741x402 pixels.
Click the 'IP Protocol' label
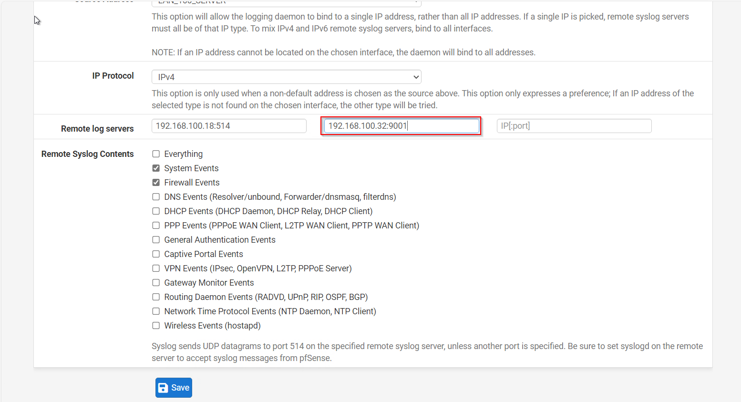click(113, 76)
